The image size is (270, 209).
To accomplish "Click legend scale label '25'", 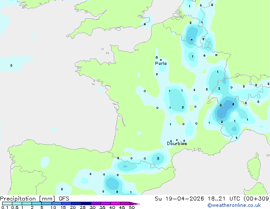I will tap(83, 207).
